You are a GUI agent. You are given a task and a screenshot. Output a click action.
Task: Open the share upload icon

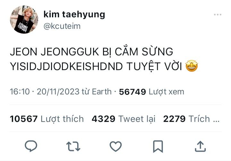200,146
